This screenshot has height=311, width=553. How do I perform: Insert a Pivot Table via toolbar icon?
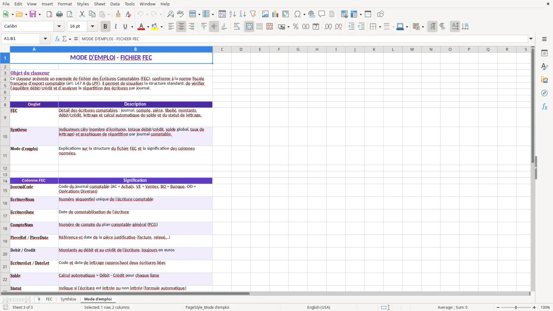click(286, 14)
